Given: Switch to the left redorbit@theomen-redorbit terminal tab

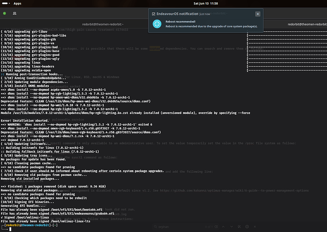Looking at the screenshot, I should click(x=103, y=24).
